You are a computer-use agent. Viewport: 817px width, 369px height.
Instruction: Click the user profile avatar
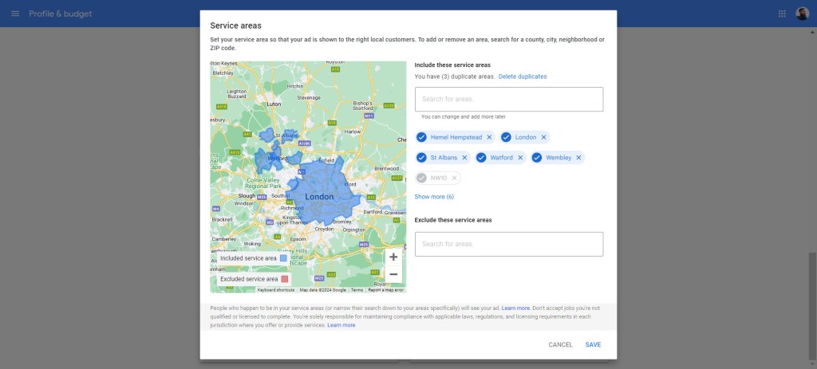tap(802, 14)
